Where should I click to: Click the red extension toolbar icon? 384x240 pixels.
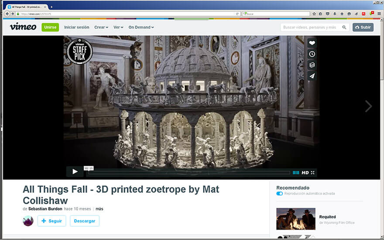click(363, 14)
